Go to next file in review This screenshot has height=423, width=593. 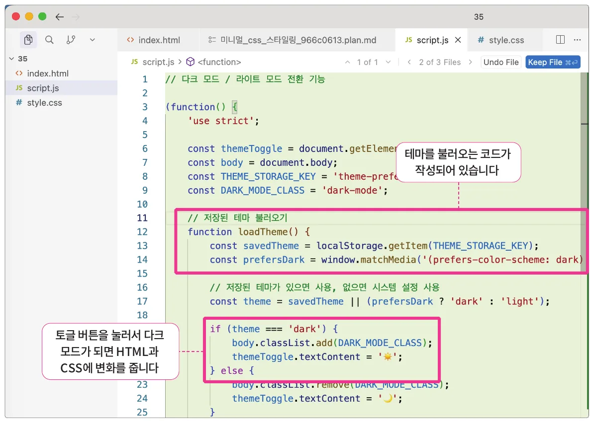click(470, 62)
